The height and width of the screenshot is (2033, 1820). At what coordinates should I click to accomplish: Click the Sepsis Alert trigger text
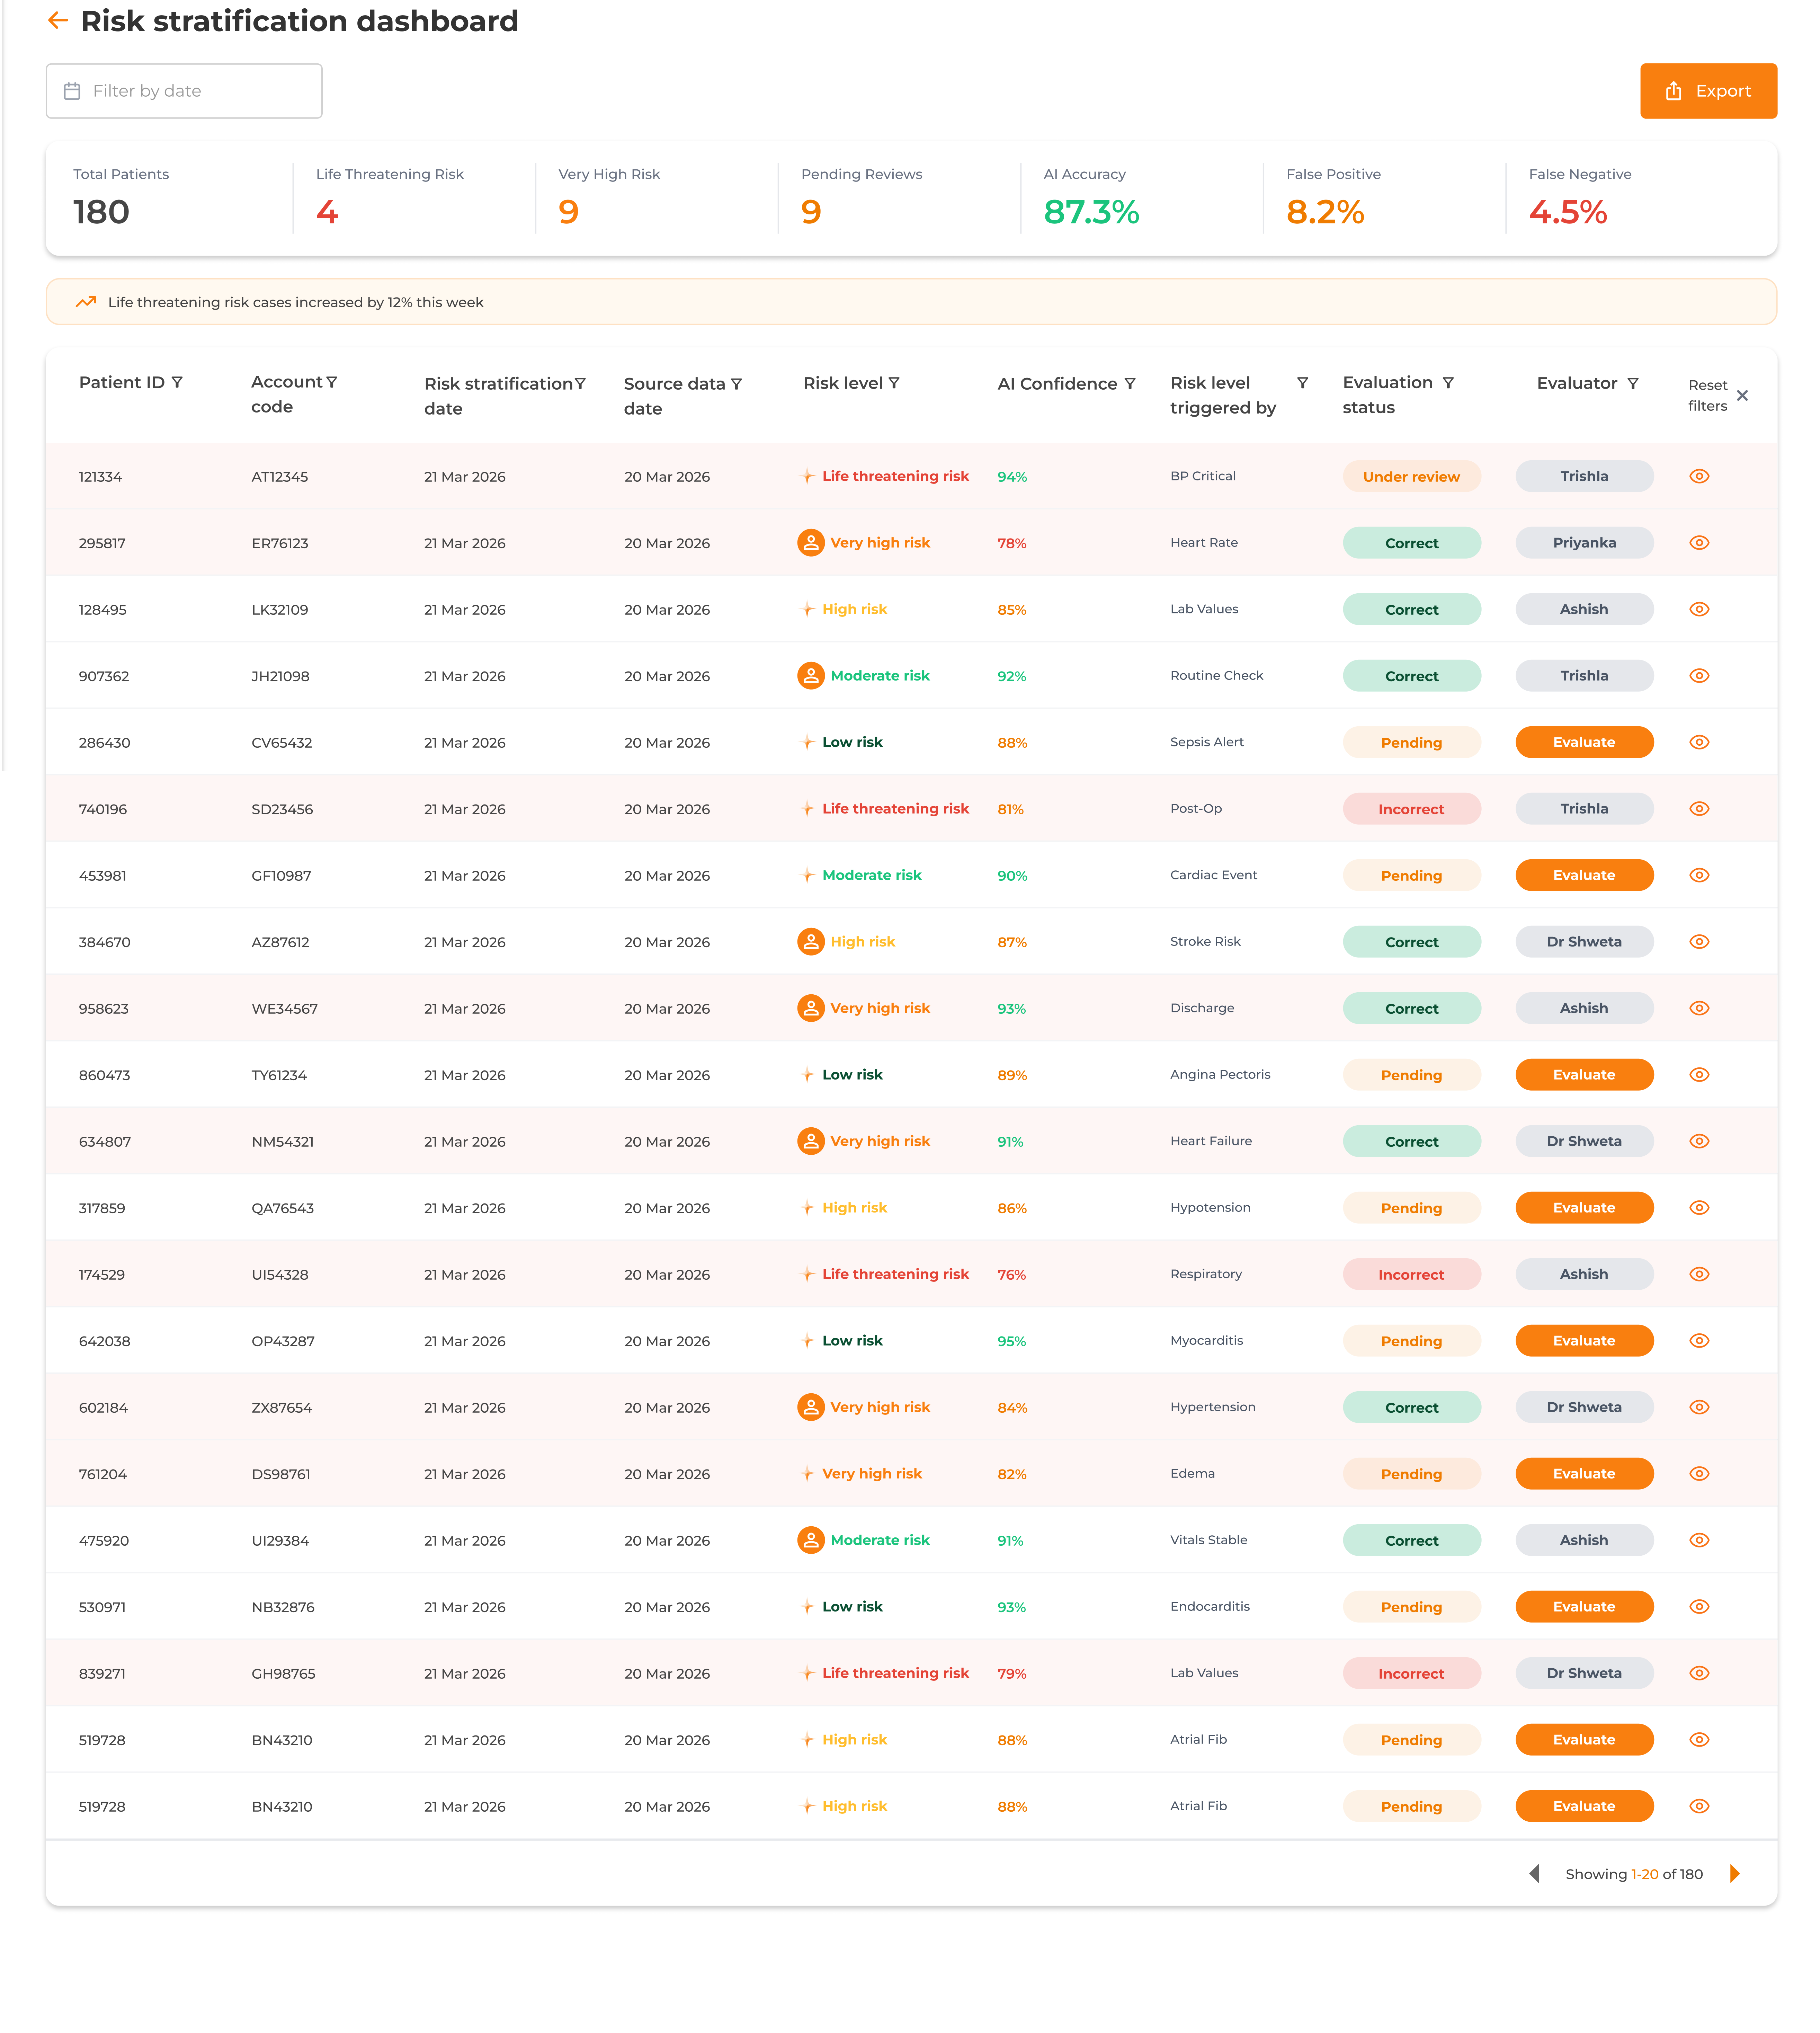pos(1207,742)
